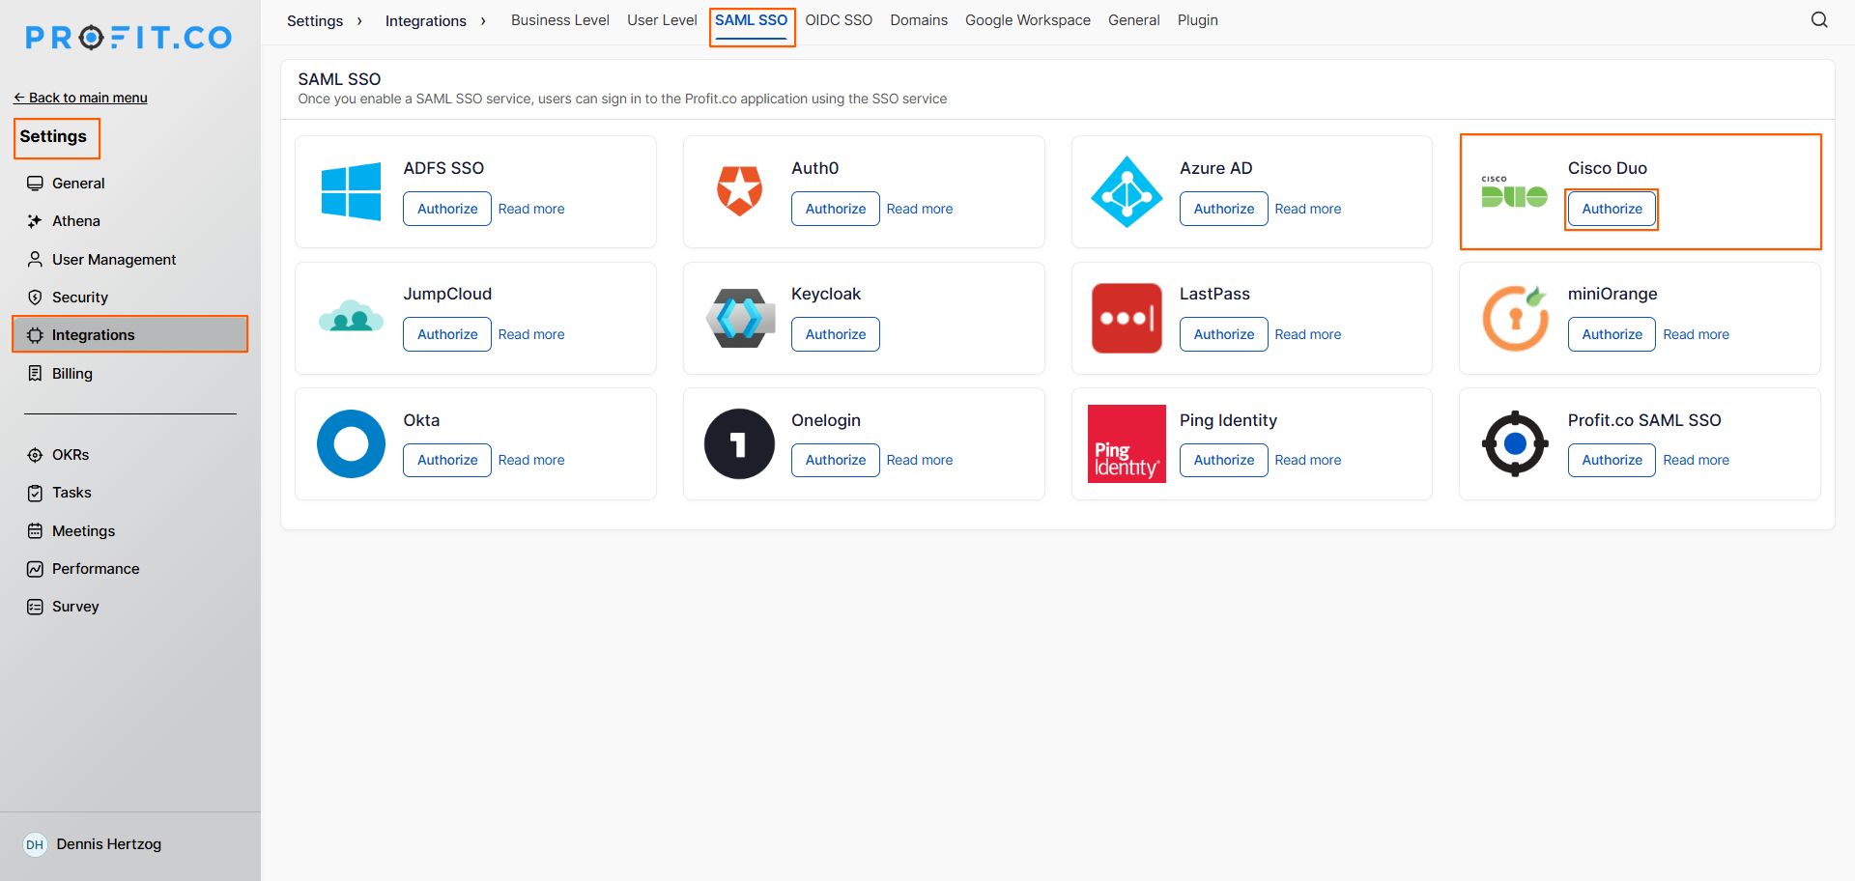Open Security settings in sidebar
The width and height of the screenshot is (1855, 881).
(x=80, y=298)
